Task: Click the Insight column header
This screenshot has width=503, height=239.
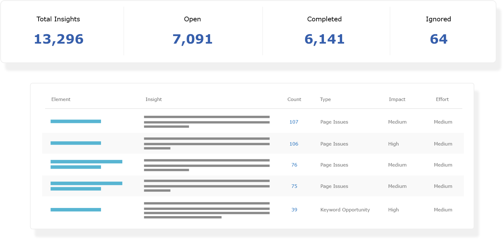Action: 154,99
